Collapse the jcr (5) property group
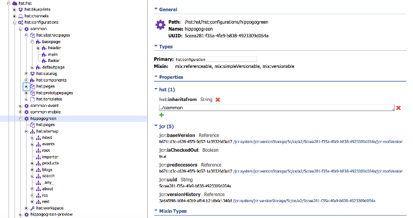Screen dimensions: 413x218 point(156,126)
